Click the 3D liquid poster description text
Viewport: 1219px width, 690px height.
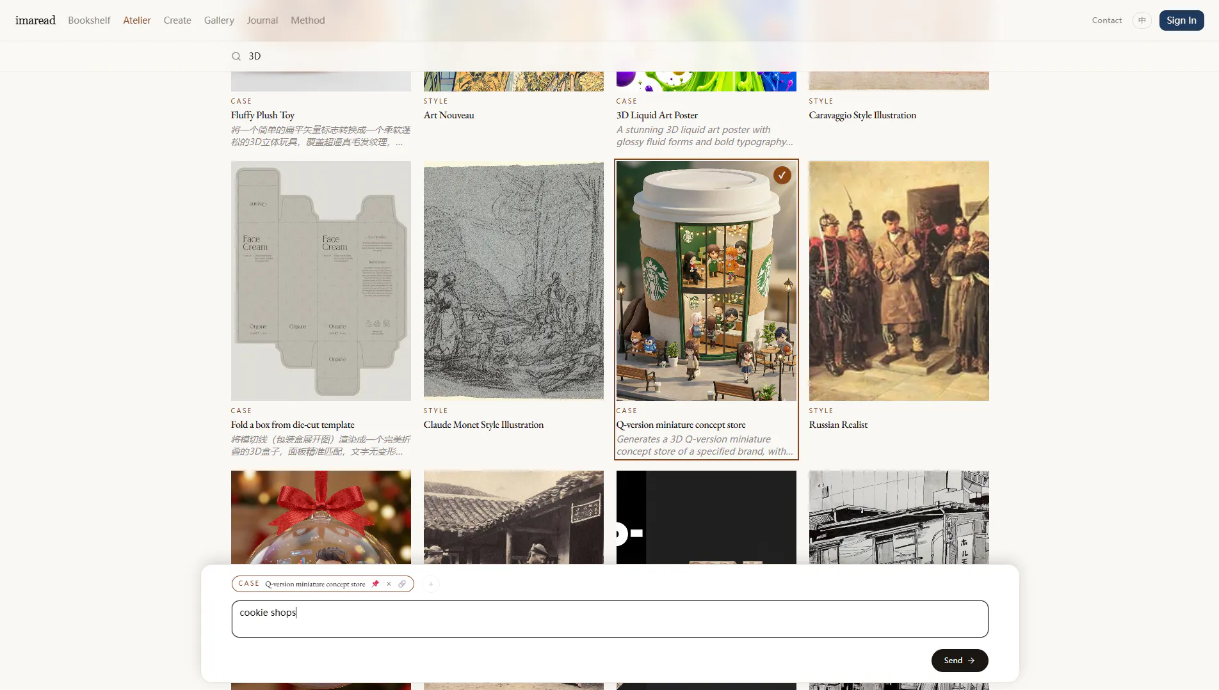click(x=705, y=136)
